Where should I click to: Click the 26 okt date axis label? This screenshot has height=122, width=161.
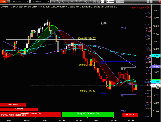pyautogui.click(x=131, y=120)
